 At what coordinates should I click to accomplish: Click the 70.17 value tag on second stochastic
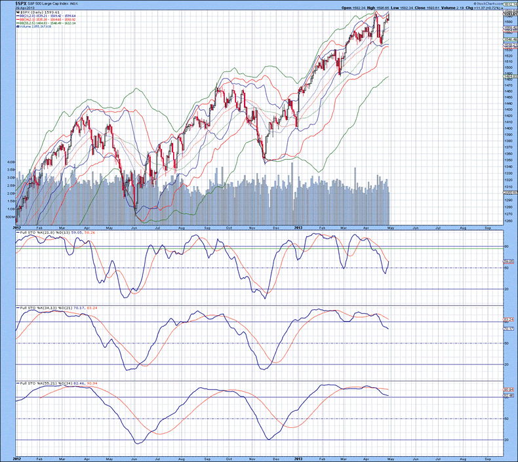tap(508, 328)
